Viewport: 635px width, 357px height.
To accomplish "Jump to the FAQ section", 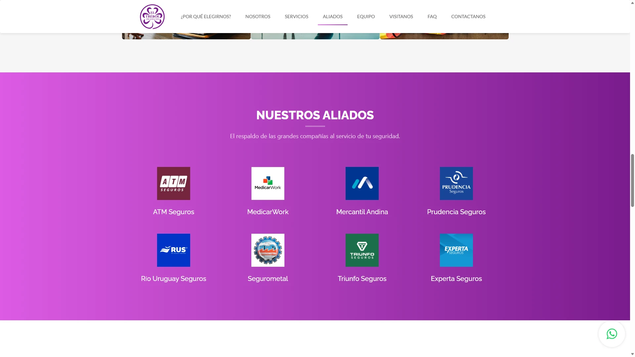I will point(432,17).
